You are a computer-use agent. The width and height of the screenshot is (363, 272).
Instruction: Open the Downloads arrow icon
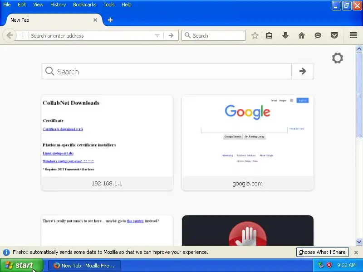tap(285, 36)
